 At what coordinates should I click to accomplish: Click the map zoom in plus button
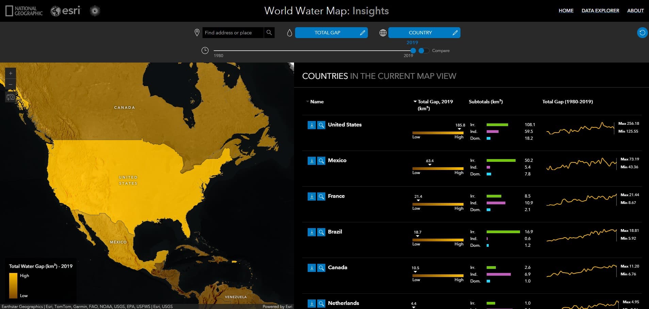(x=11, y=73)
